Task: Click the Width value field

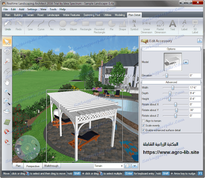Action: [195, 88]
